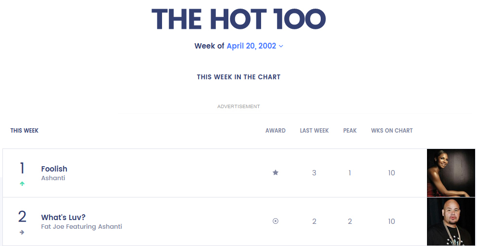The width and height of the screenshot is (477, 246).
Task: Open the What's Luv? song title
Action: coord(63,217)
